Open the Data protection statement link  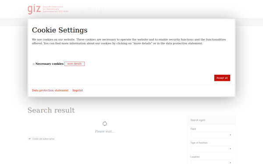50,91
